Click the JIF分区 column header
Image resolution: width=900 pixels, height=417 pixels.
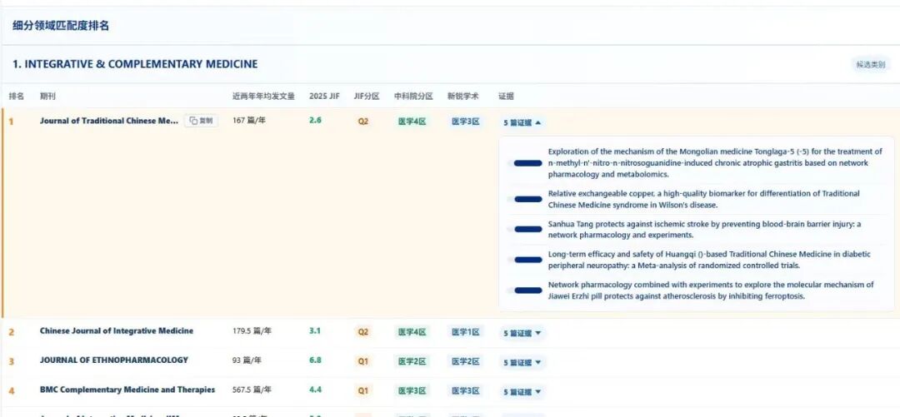(367, 97)
